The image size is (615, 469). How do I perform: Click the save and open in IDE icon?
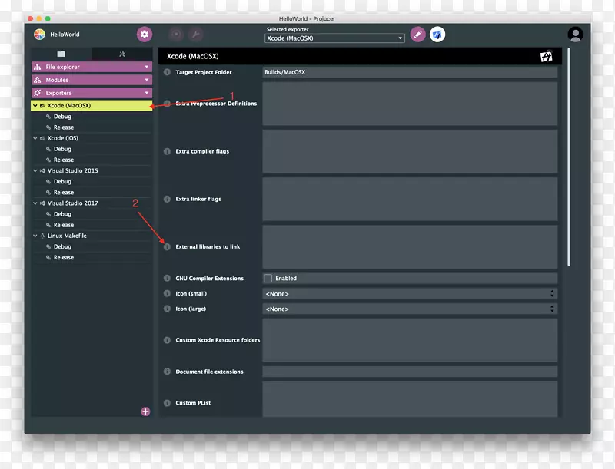pos(437,35)
